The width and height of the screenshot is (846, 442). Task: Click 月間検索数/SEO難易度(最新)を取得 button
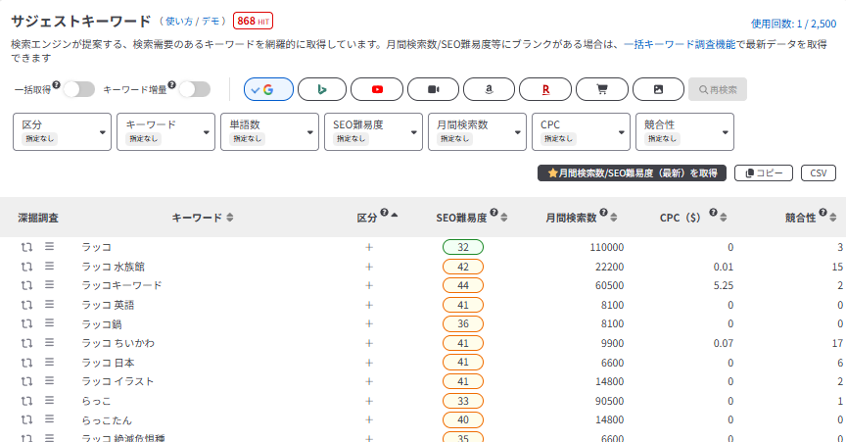click(632, 172)
